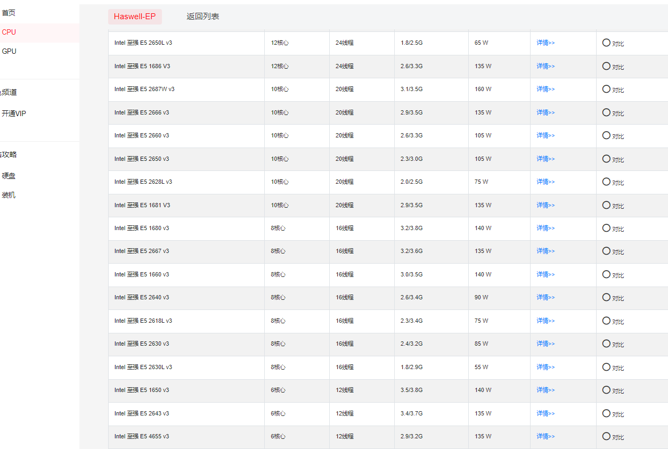Viewport: 668px width, 449px height.
Task: Click 12核心 in E5 1686 V3 row
Action: click(280, 66)
